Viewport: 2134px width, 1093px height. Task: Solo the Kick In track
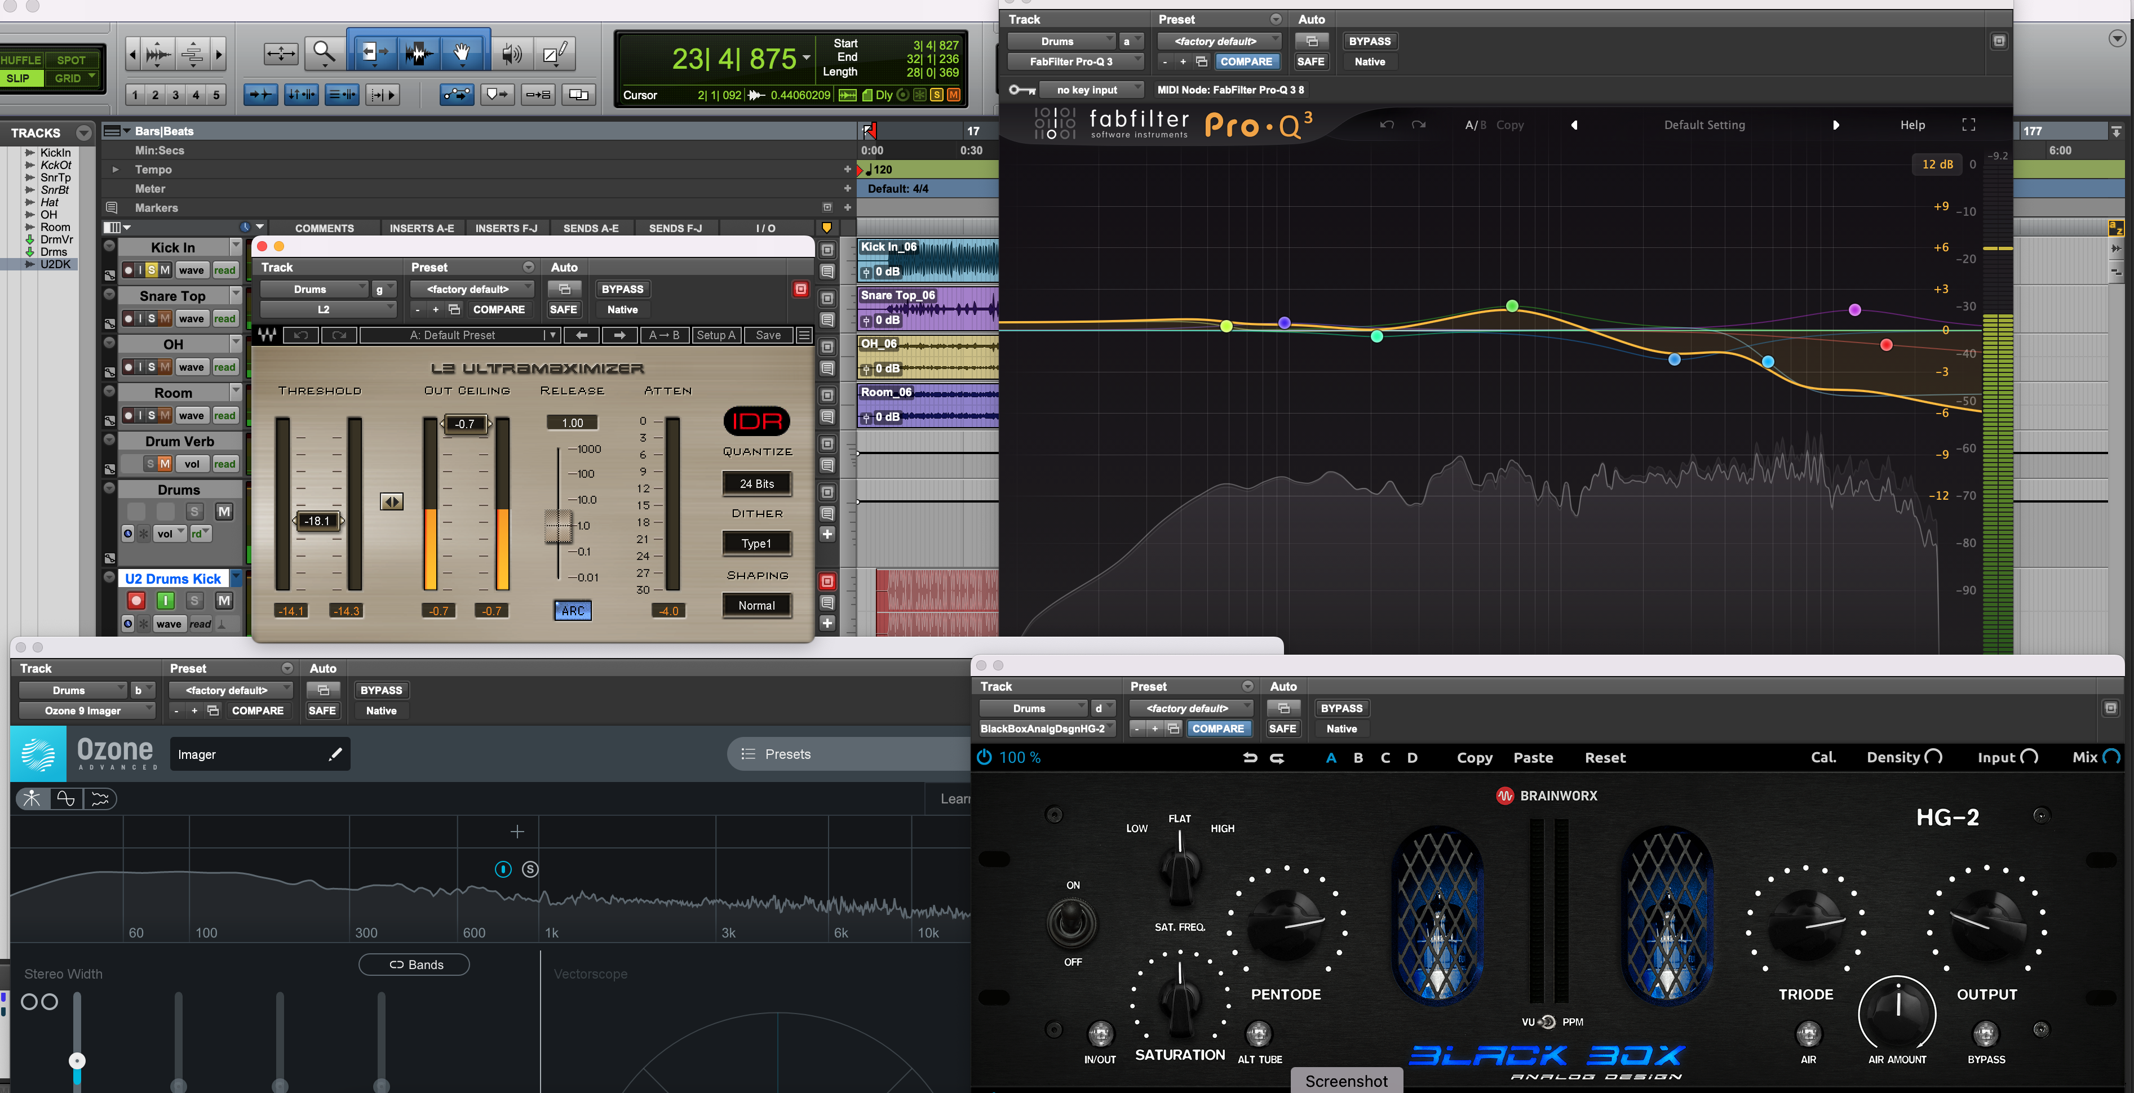coord(152,270)
